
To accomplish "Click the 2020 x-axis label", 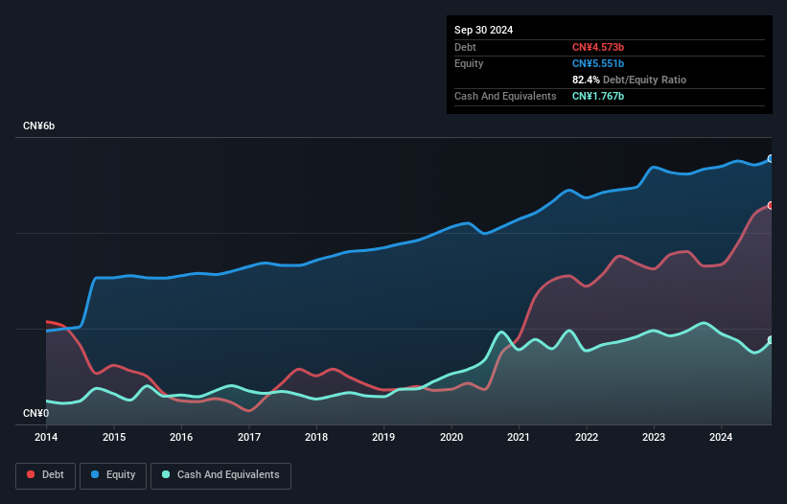I will point(451,437).
